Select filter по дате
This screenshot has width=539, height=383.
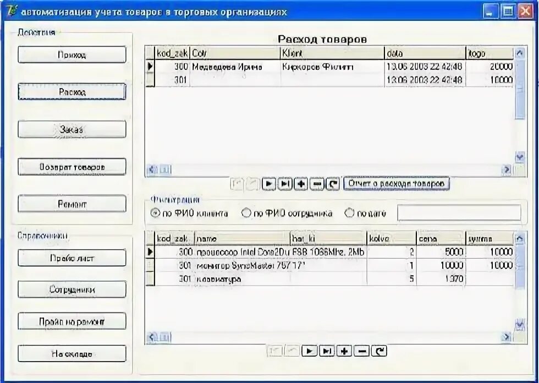point(365,214)
